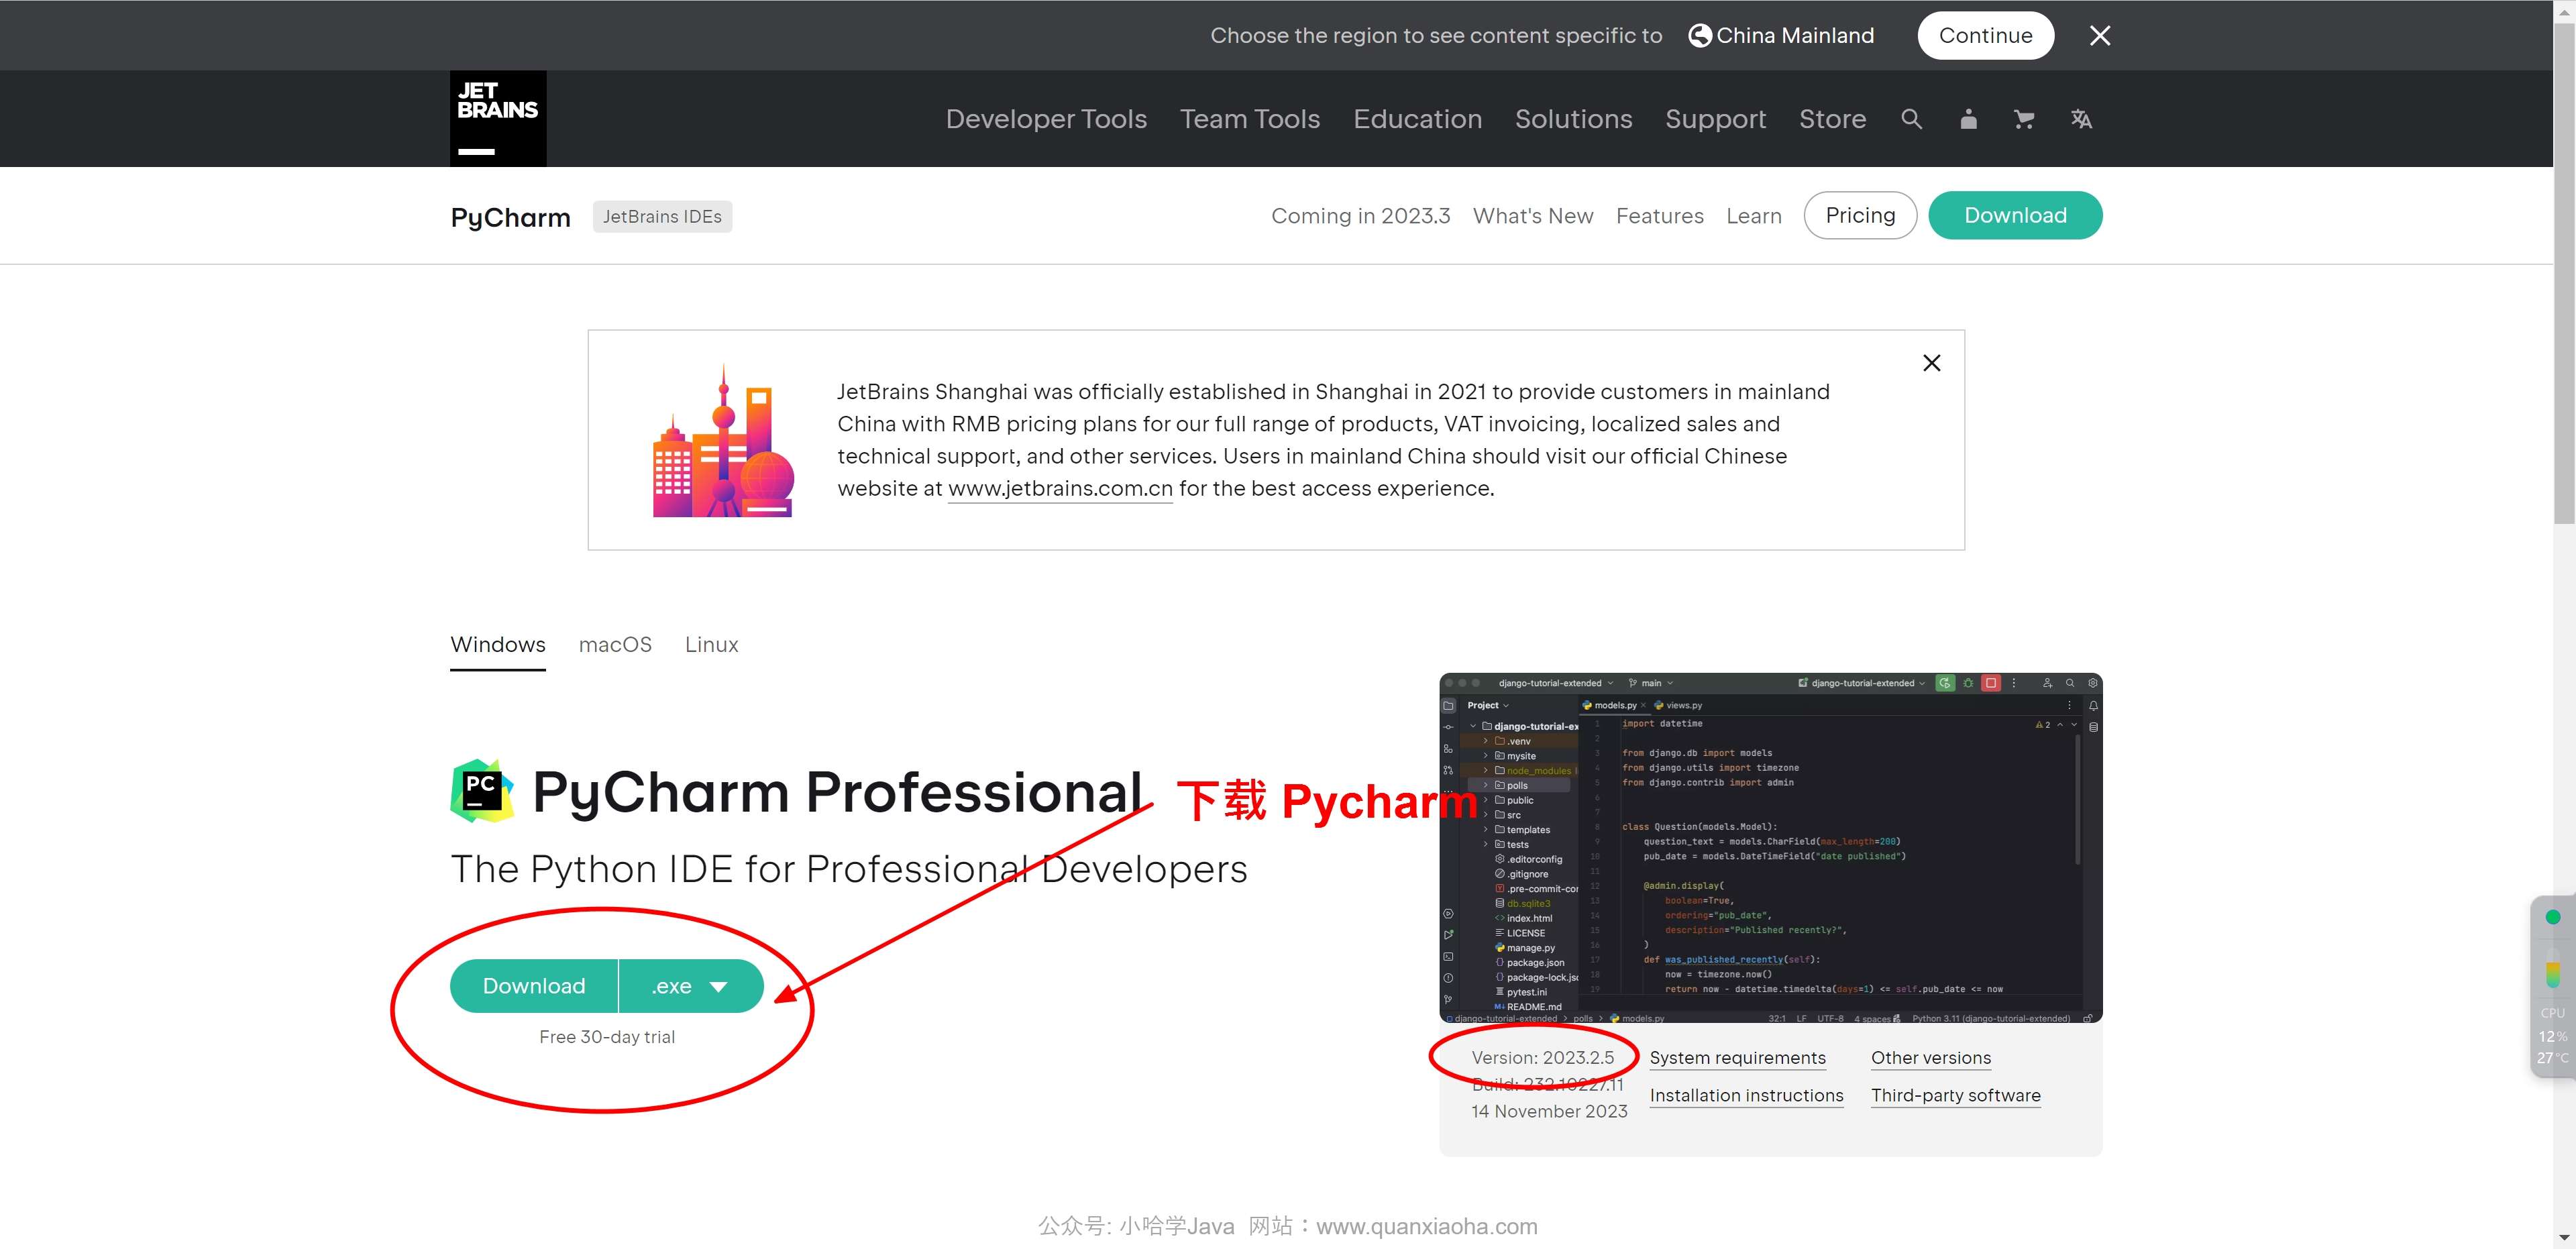Open the System requirements link
The height and width of the screenshot is (1249, 2576).
1737,1058
